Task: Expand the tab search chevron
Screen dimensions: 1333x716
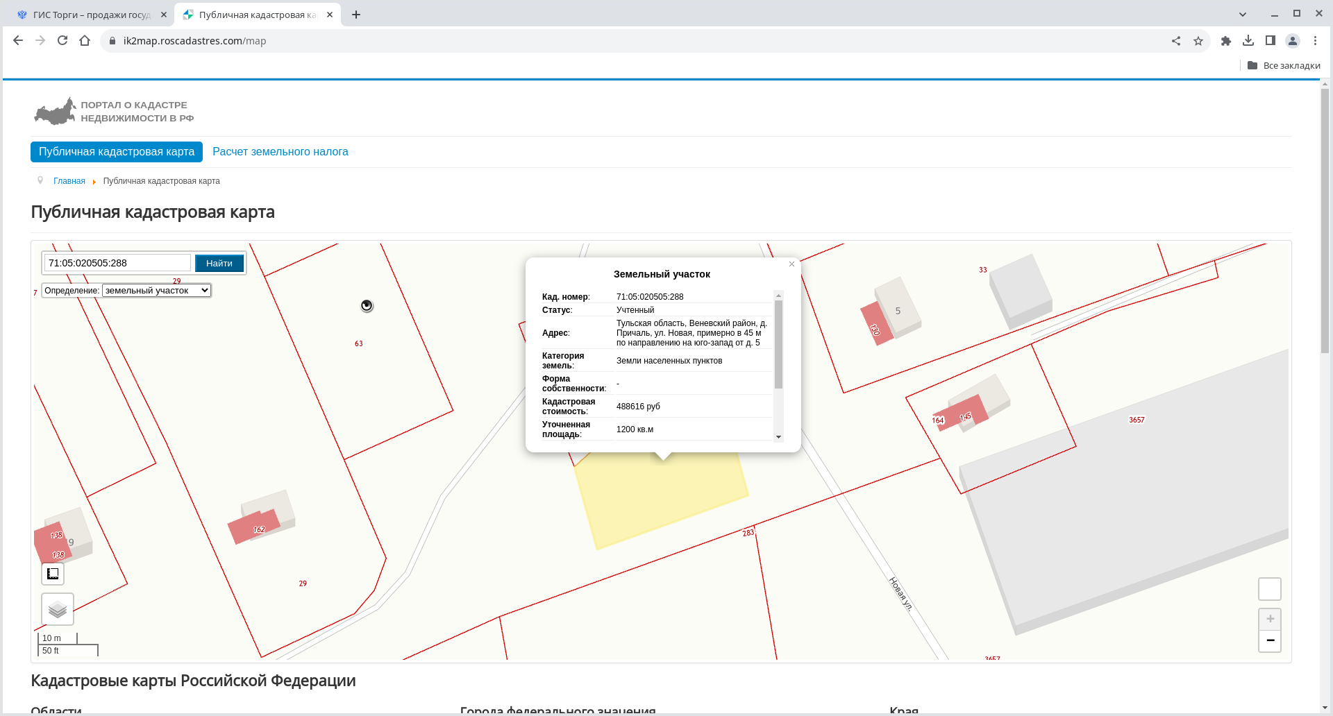Action: point(1243,15)
